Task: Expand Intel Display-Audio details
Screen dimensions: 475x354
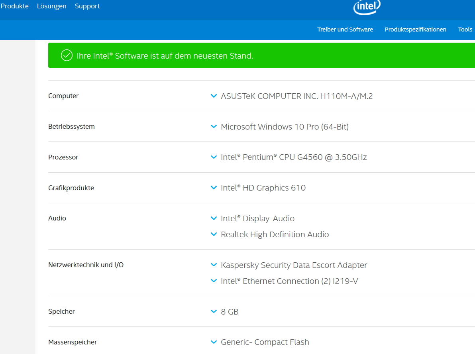Action: 214,218
